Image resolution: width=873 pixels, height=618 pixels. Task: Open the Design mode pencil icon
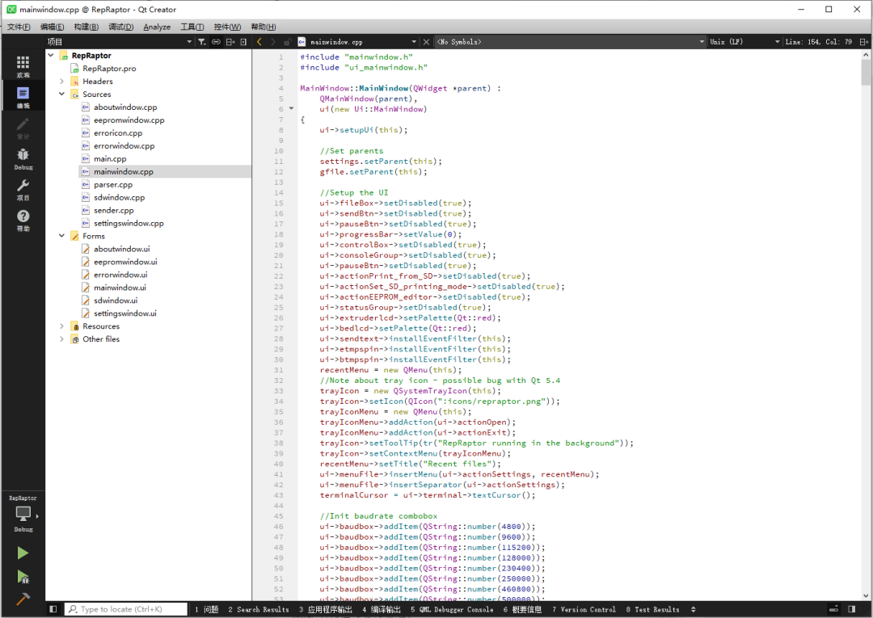(x=23, y=128)
